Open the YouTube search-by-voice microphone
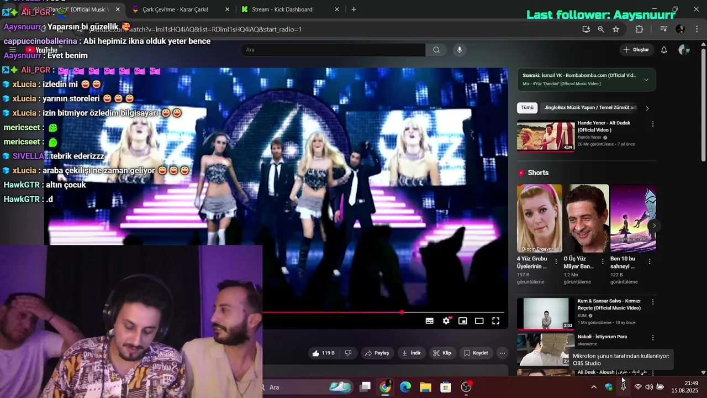The width and height of the screenshot is (707, 398). point(459,50)
